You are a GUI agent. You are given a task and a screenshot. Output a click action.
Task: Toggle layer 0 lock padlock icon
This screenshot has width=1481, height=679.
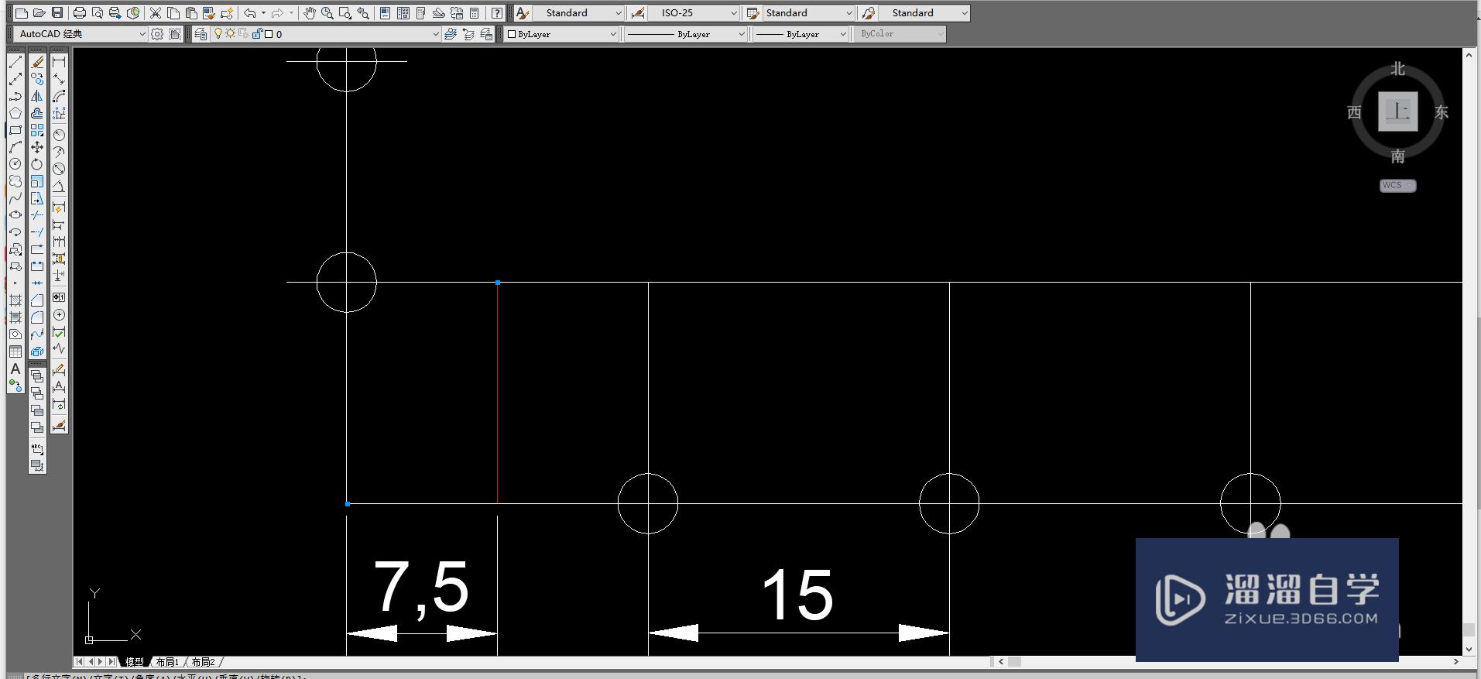coord(257,34)
